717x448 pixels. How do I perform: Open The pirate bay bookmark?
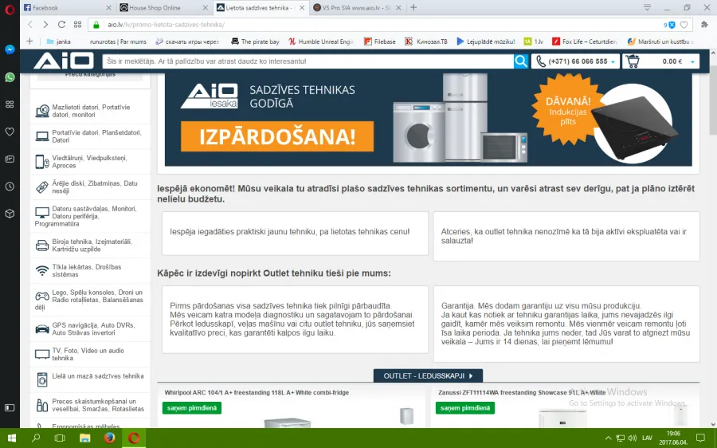pyautogui.click(x=255, y=41)
